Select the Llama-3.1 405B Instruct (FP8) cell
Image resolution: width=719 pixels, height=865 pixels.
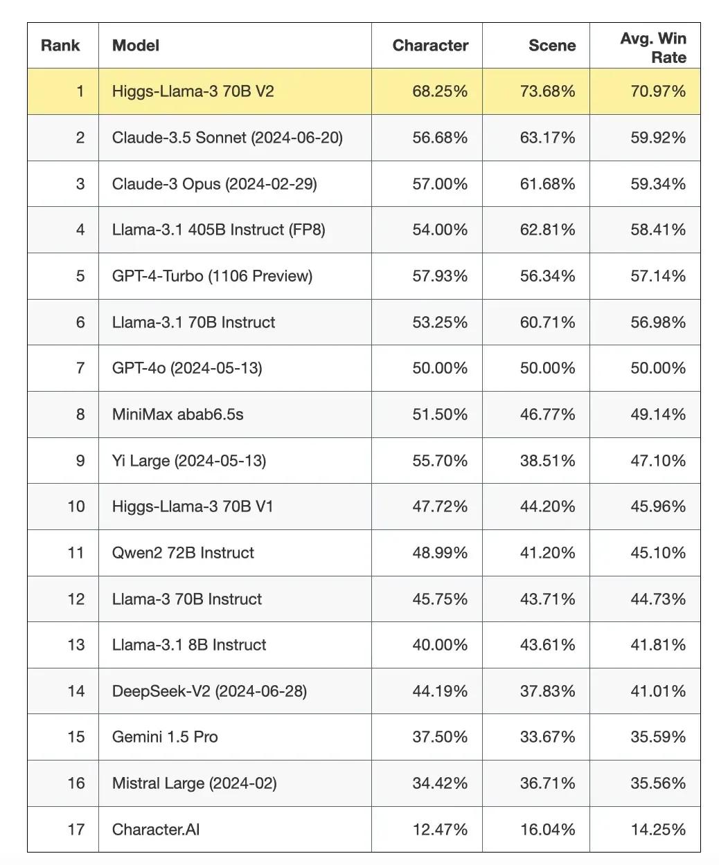point(218,230)
